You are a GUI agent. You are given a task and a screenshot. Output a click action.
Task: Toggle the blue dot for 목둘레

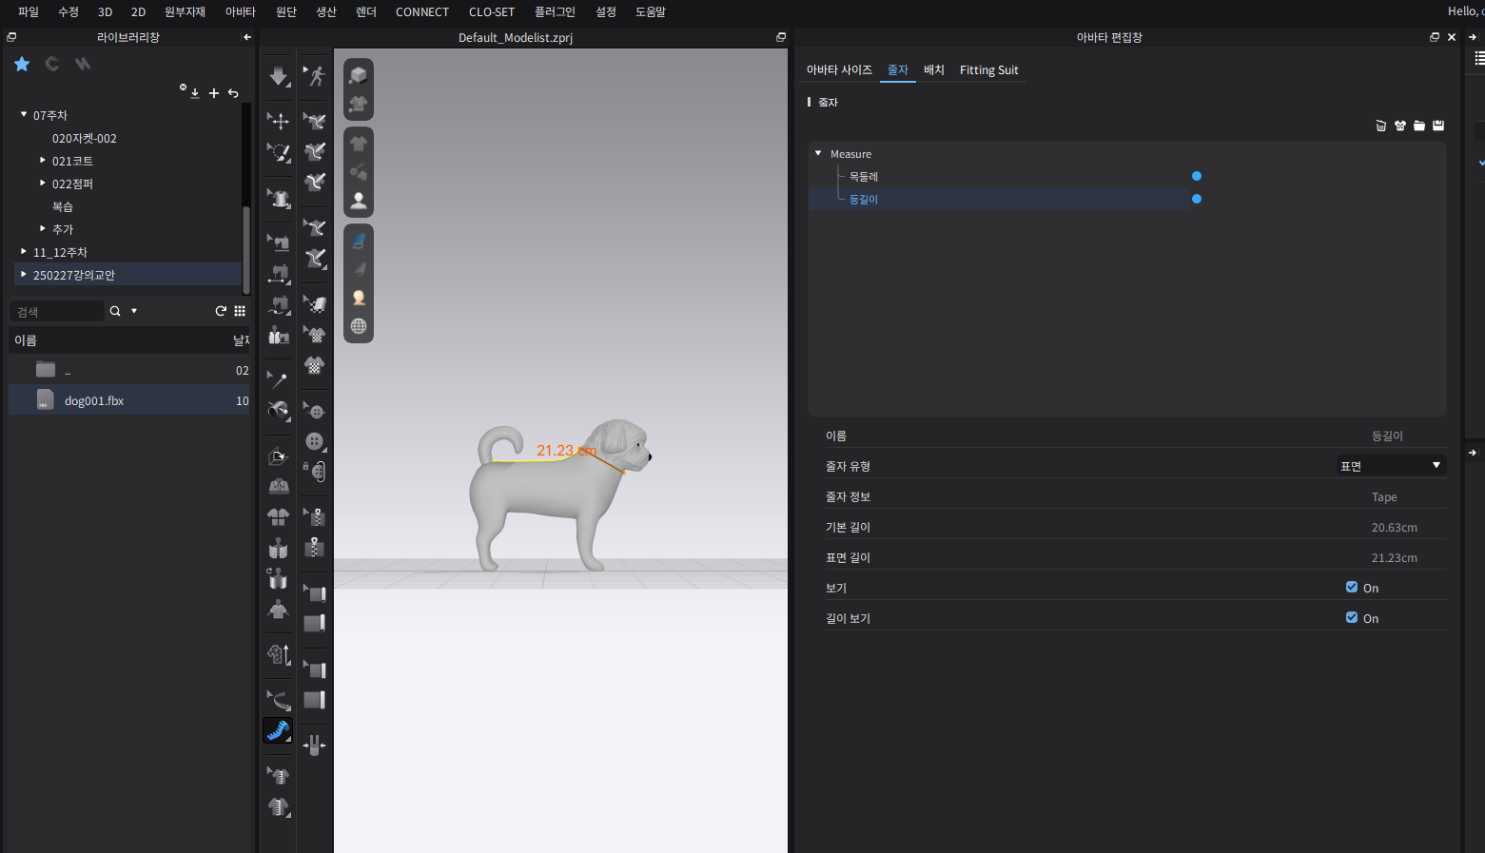(x=1197, y=176)
